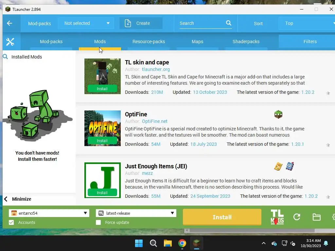Switch to the Resource-packs tab
The width and height of the screenshot is (335, 251).
[x=149, y=42]
